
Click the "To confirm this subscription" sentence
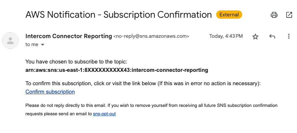pyautogui.click(x=143, y=84)
